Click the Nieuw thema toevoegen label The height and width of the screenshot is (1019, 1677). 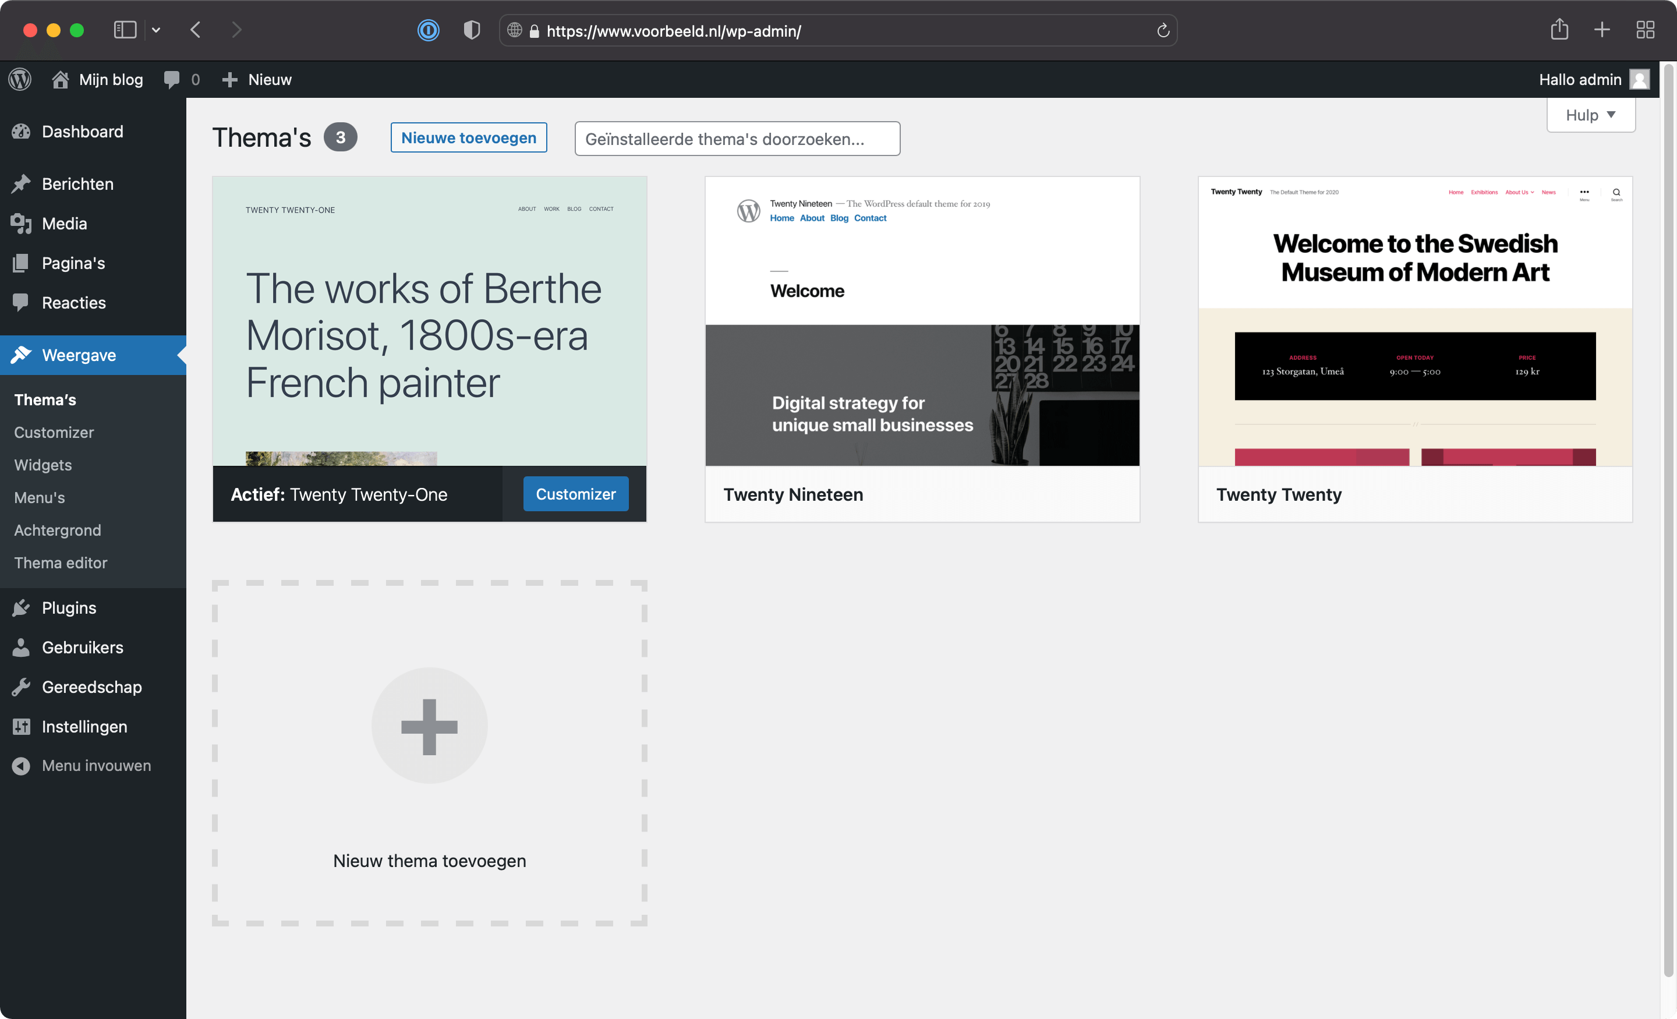[430, 861]
